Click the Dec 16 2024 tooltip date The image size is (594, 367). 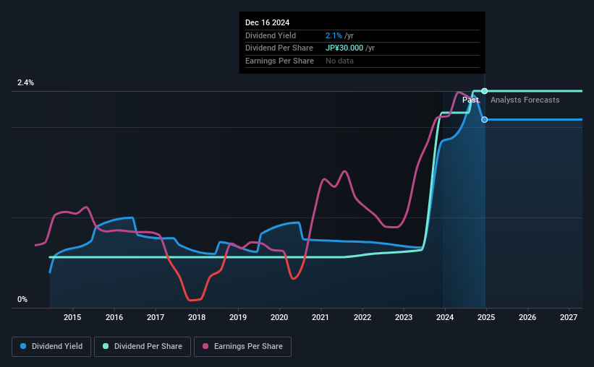[268, 22]
